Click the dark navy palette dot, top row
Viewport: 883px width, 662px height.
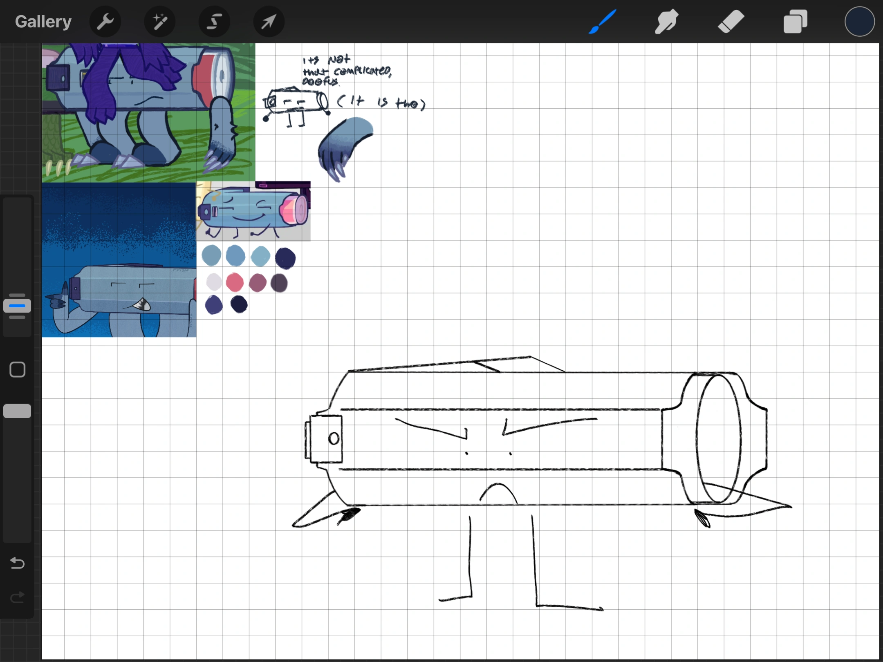tap(285, 258)
